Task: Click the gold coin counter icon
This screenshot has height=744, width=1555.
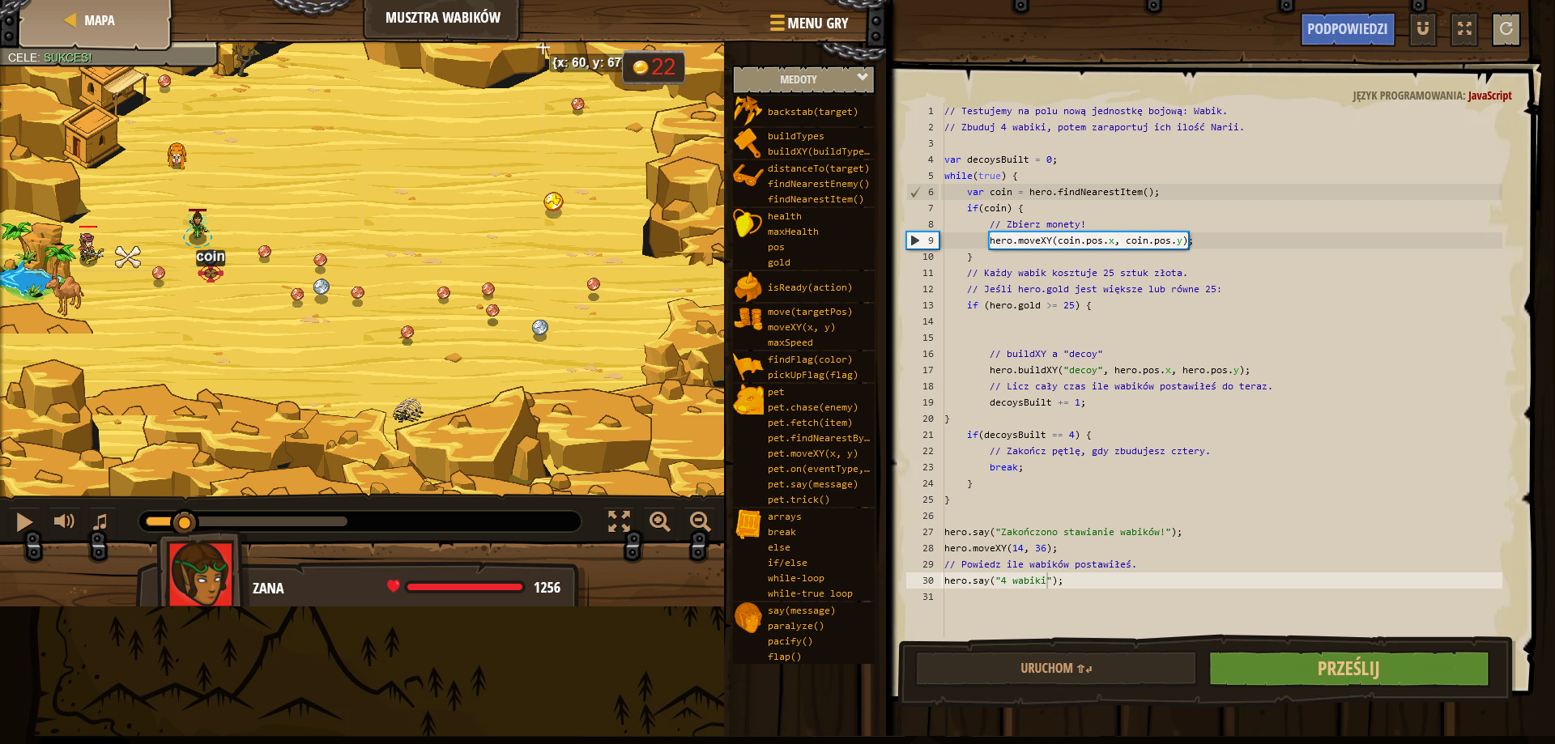Action: [x=641, y=67]
